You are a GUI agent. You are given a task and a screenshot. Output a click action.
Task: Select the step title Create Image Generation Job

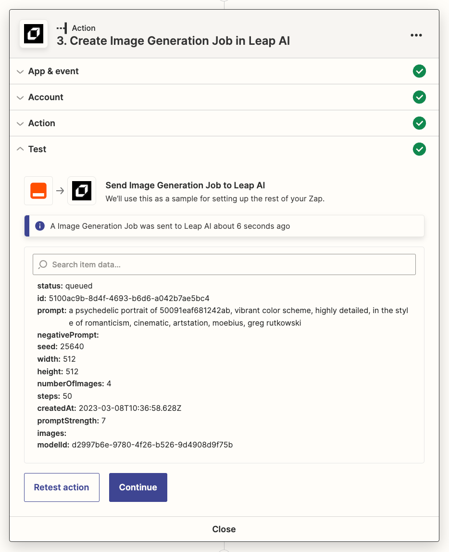[173, 41]
